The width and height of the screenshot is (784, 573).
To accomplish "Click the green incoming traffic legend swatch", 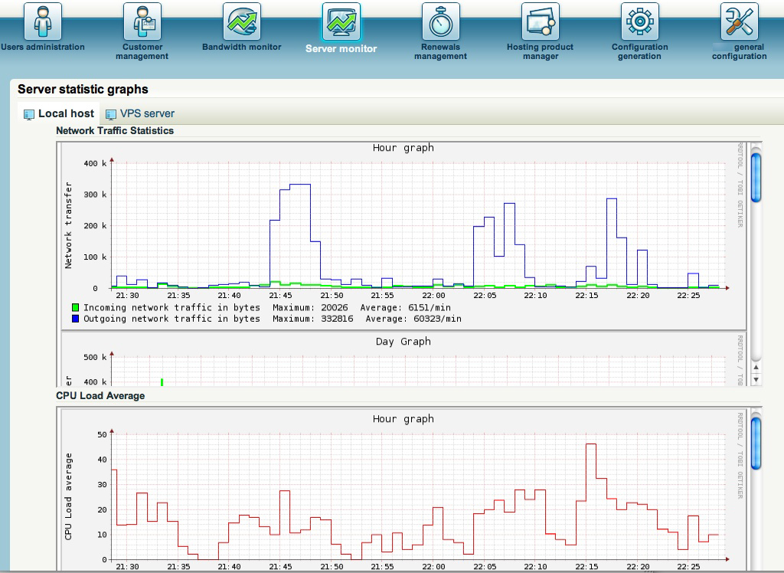I will [76, 308].
